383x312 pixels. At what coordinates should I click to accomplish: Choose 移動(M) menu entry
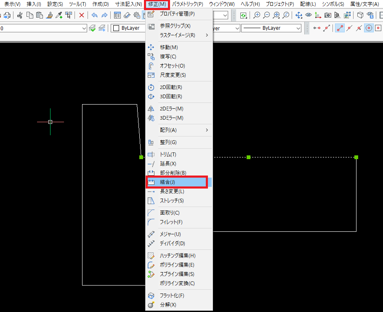coord(179,47)
